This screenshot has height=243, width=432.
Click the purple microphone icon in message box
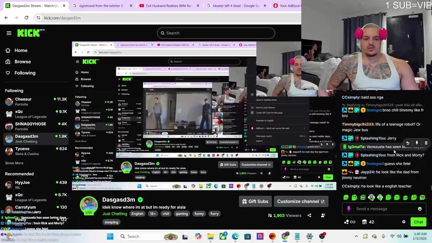point(349,209)
